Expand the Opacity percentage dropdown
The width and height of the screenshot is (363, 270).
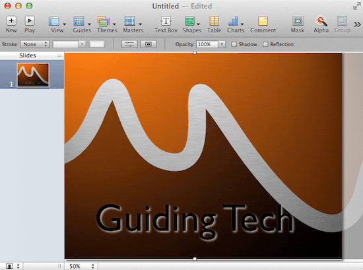point(222,44)
